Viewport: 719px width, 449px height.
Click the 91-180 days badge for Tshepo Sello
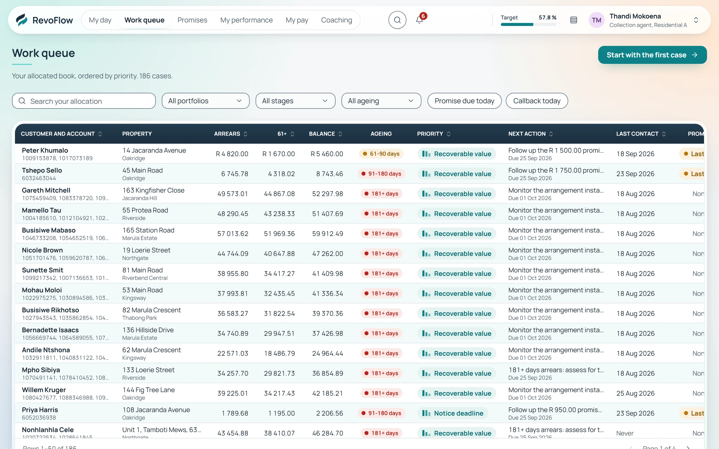point(381,174)
